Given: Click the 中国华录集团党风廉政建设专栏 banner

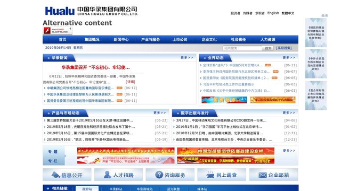Looking at the screenshot, I should 226,151.
